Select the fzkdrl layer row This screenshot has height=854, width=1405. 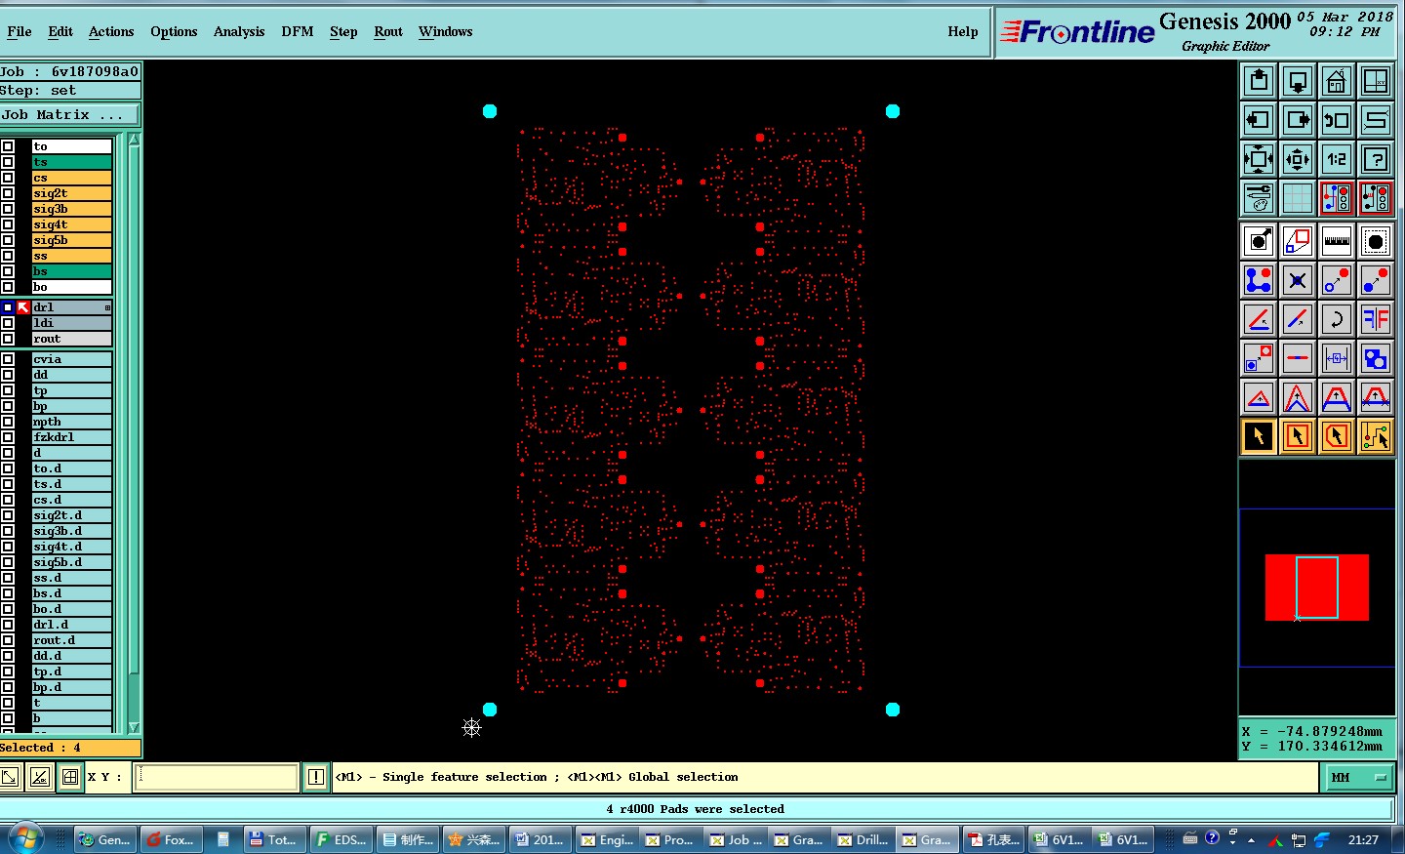tap(72, 437)
